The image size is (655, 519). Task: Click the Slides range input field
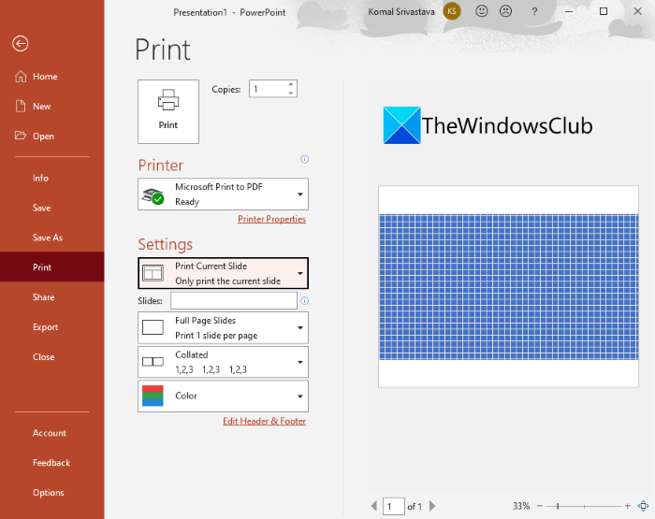pyautogui.click(x=234, y=300)
